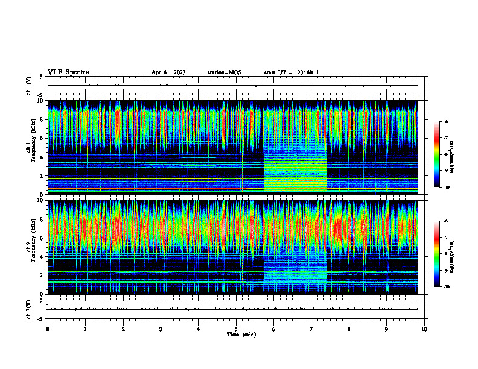Click time axis tick label '9'
Image resolution: width=478 pixels, height=369 pixels.
(386, 329)
